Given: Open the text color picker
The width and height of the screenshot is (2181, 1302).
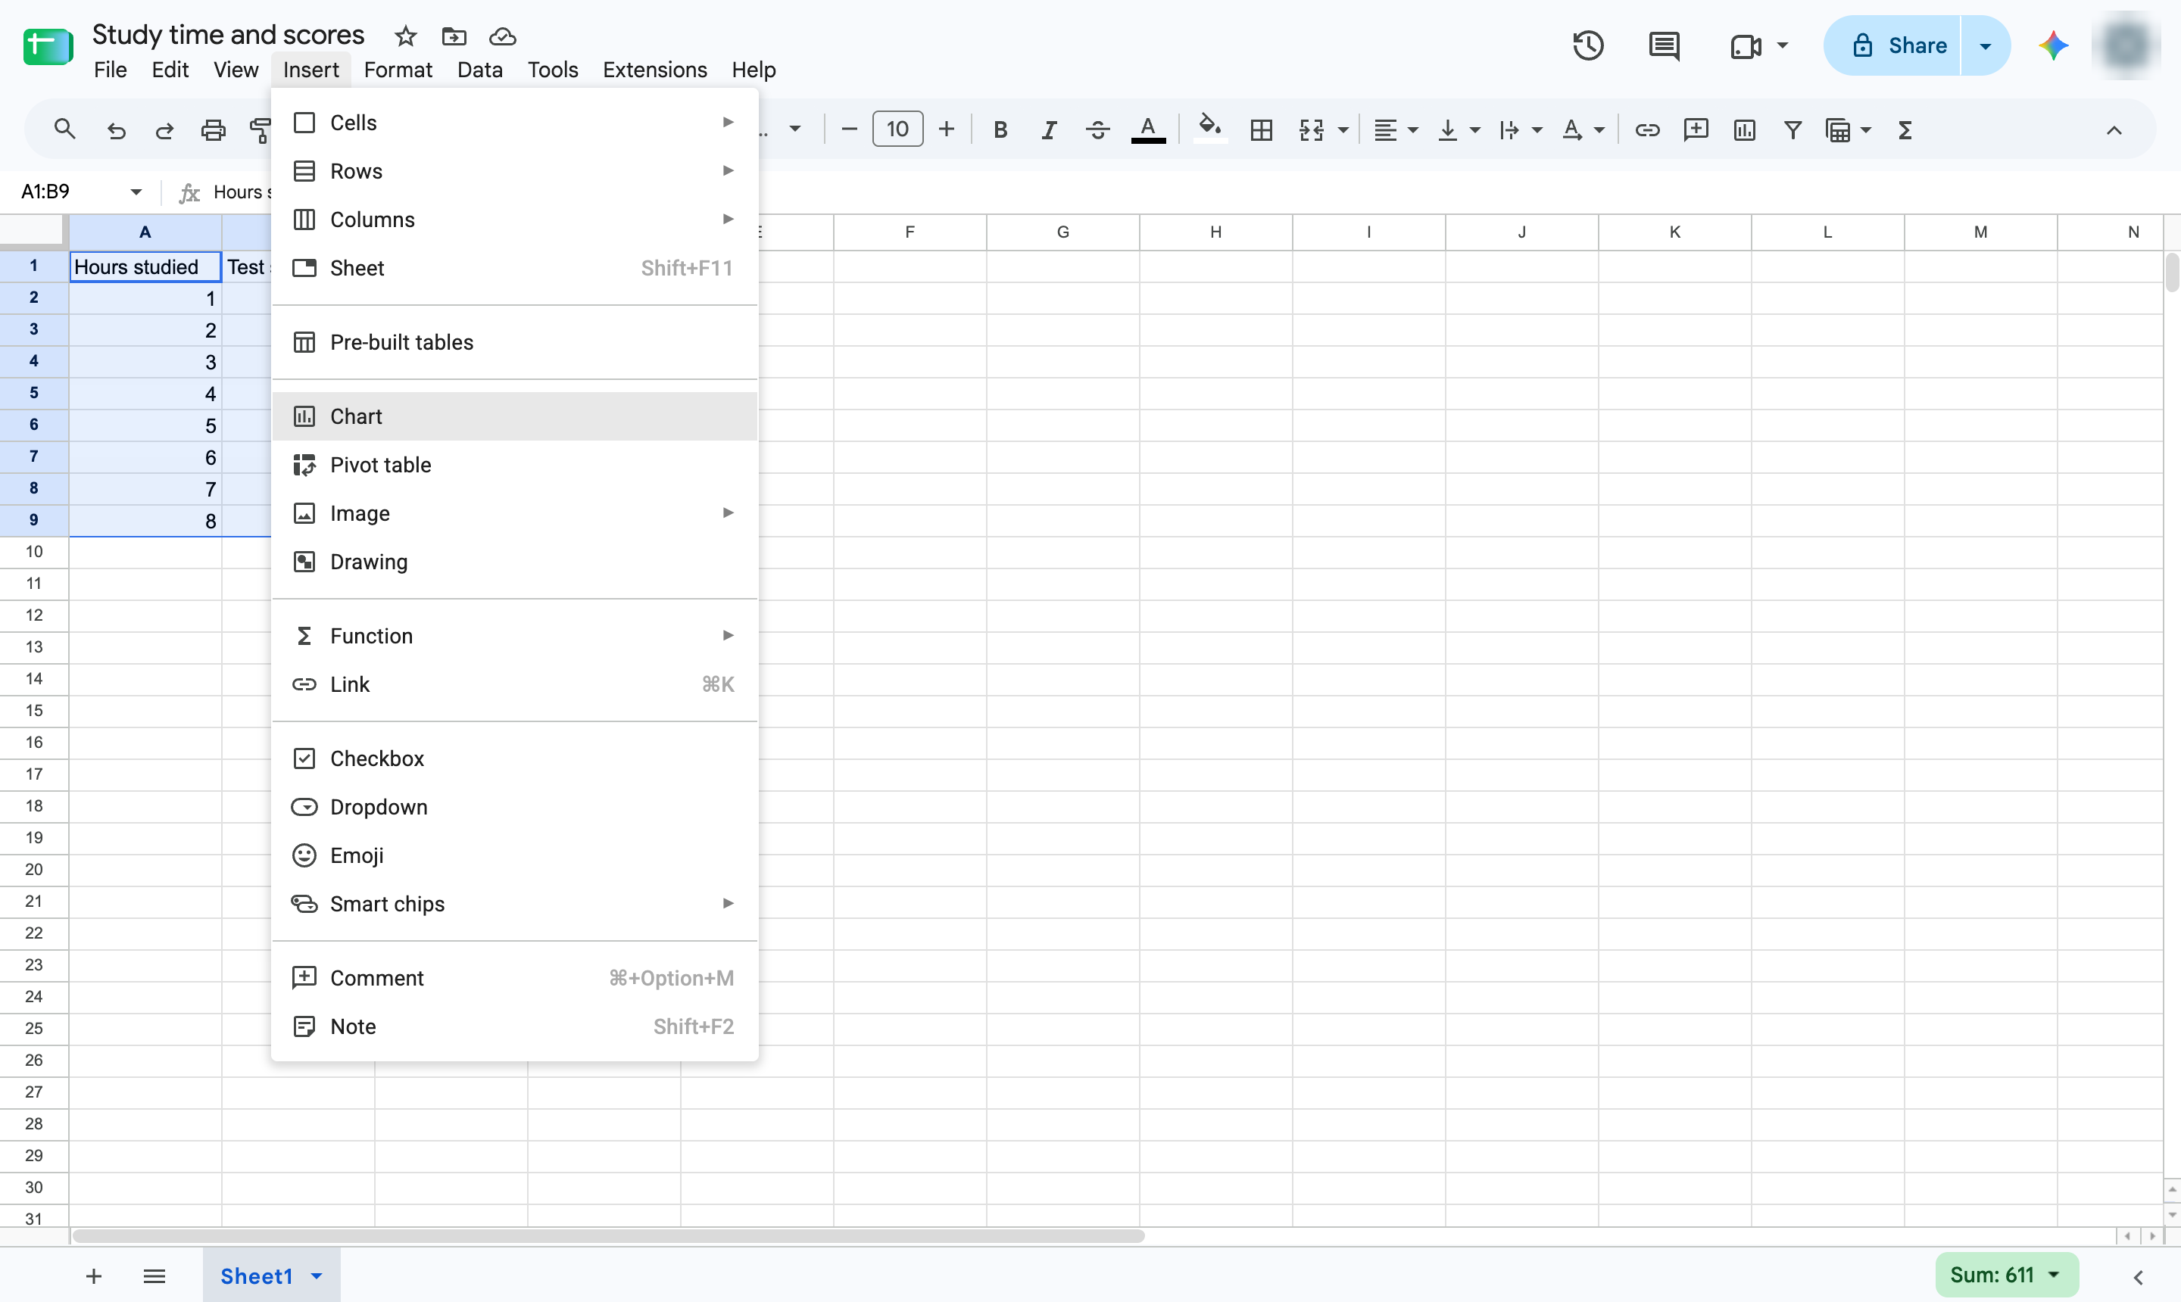Looking at the screenshot, I should click(x=1148, y=130).
